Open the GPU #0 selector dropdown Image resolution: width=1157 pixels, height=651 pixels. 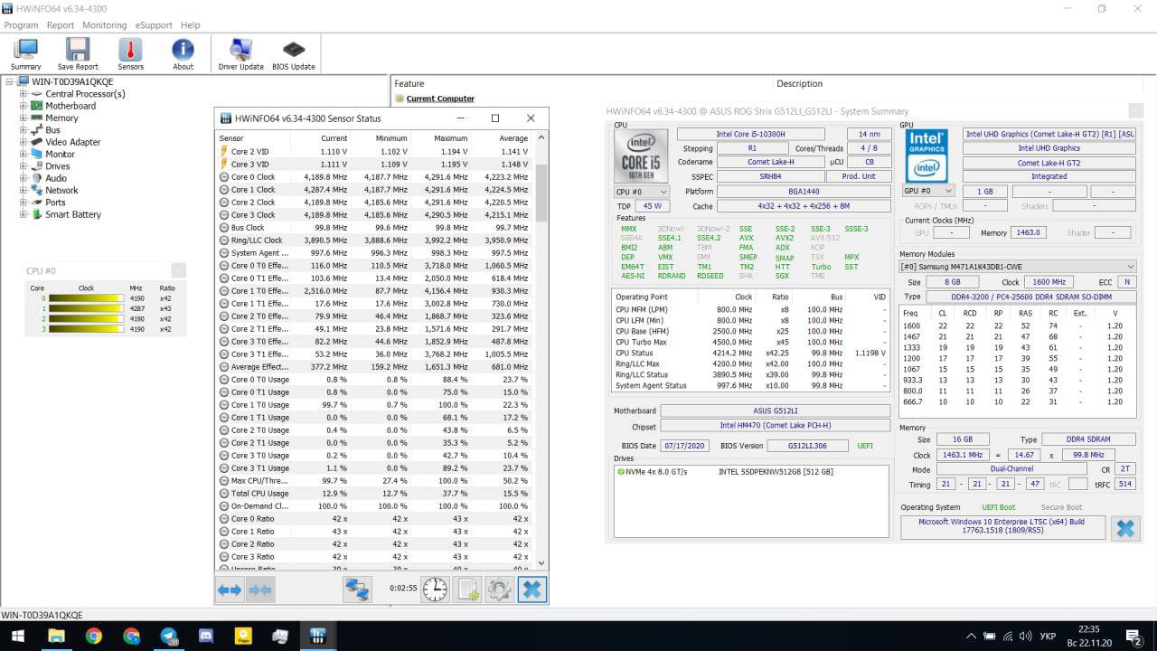[928, 192]
